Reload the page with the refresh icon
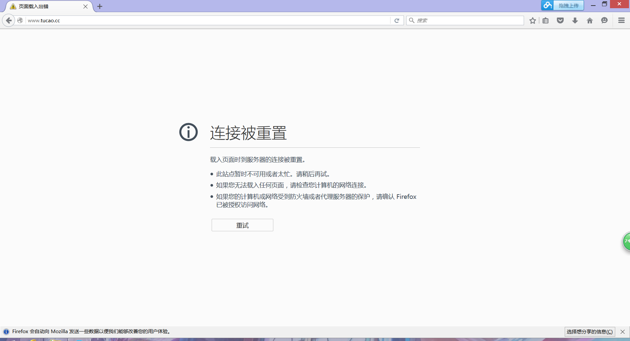Screen dimensions: 630x341 [x=397, y=20]
